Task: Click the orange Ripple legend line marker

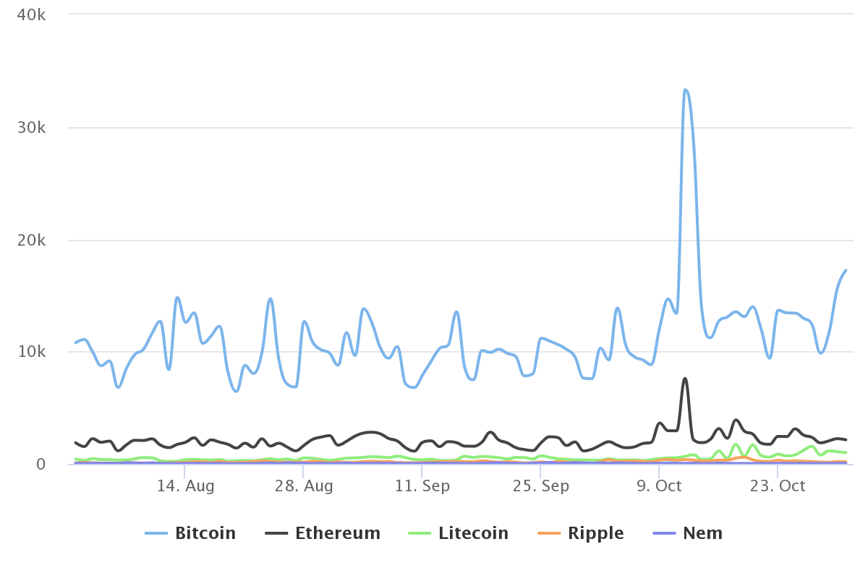Action: (549, 533)
